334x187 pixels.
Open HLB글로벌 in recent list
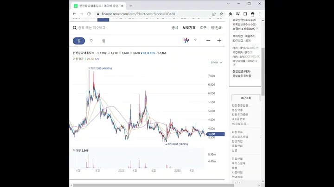coord(238,119)
